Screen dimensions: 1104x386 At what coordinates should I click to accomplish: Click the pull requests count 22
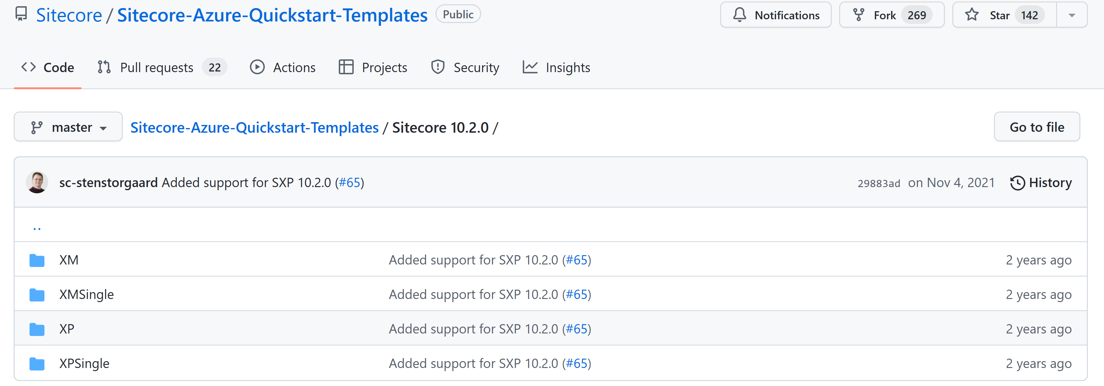[215, 67]
